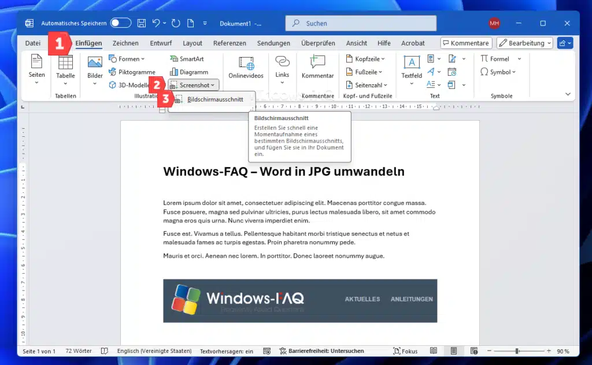
Task: Open the Screenshot dropdown button
Action: 193,85
